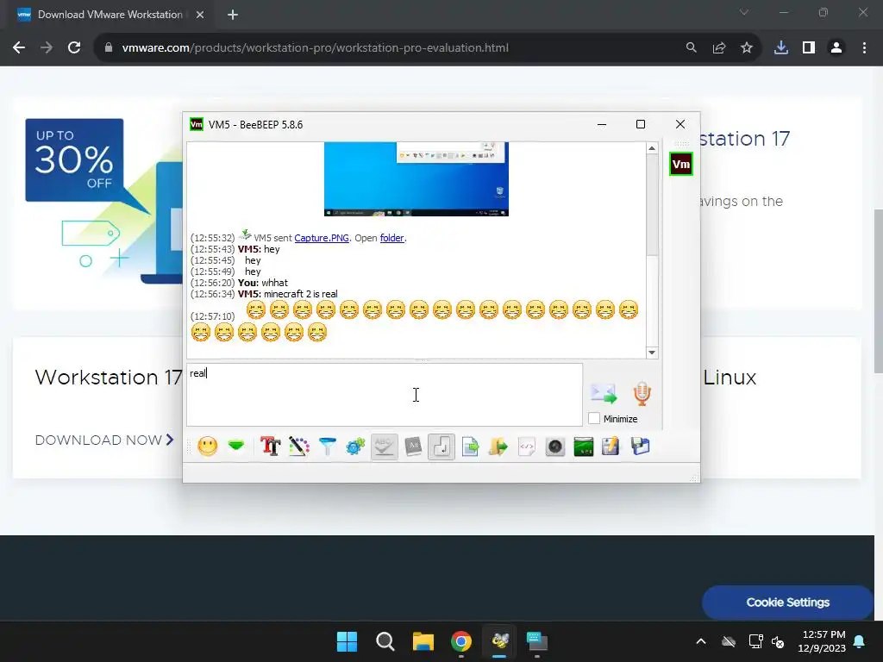Click the send file document icon
This screenshot has height=662, width=883.
pos(470,447)
